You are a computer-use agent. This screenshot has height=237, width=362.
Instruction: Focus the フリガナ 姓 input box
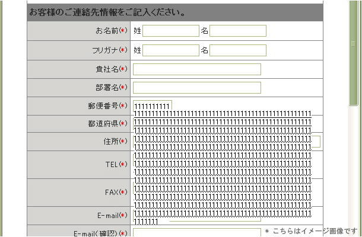coord(170,50)
